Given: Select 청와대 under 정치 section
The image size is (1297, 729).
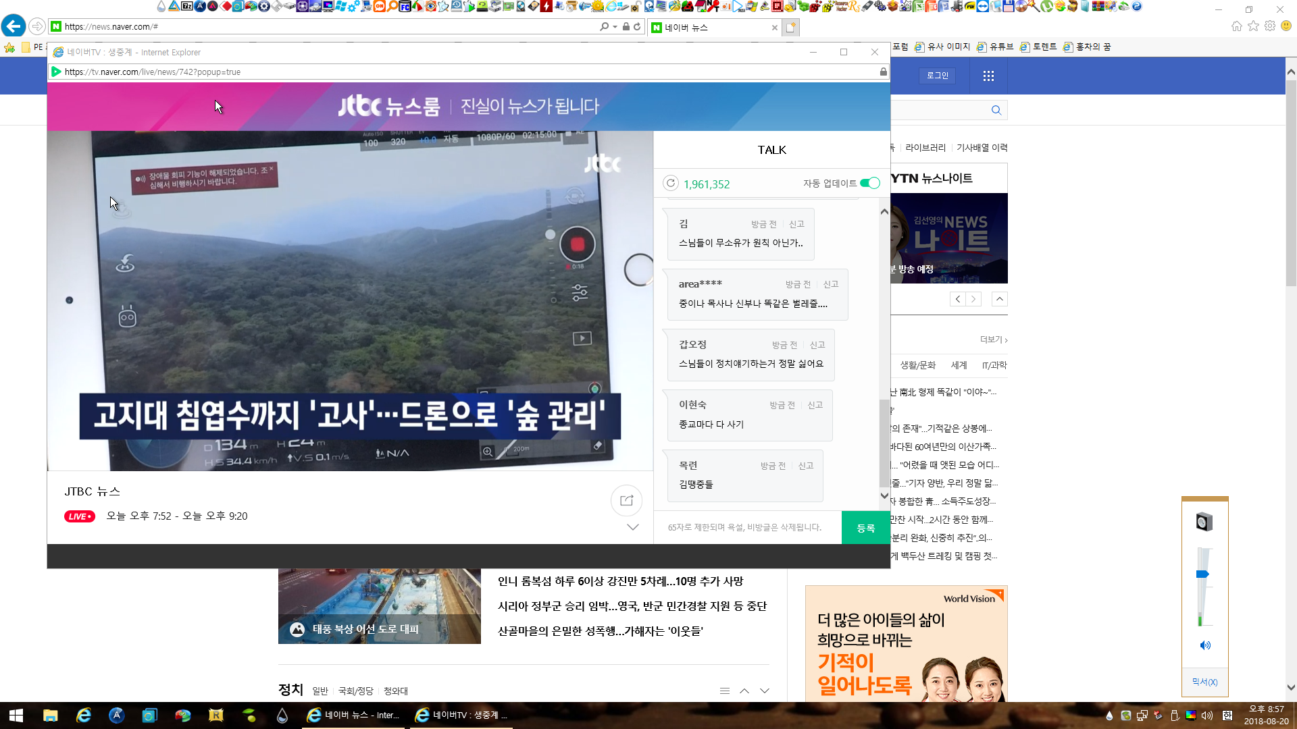Looking at the screenshot, I should [x=396, y=691].
